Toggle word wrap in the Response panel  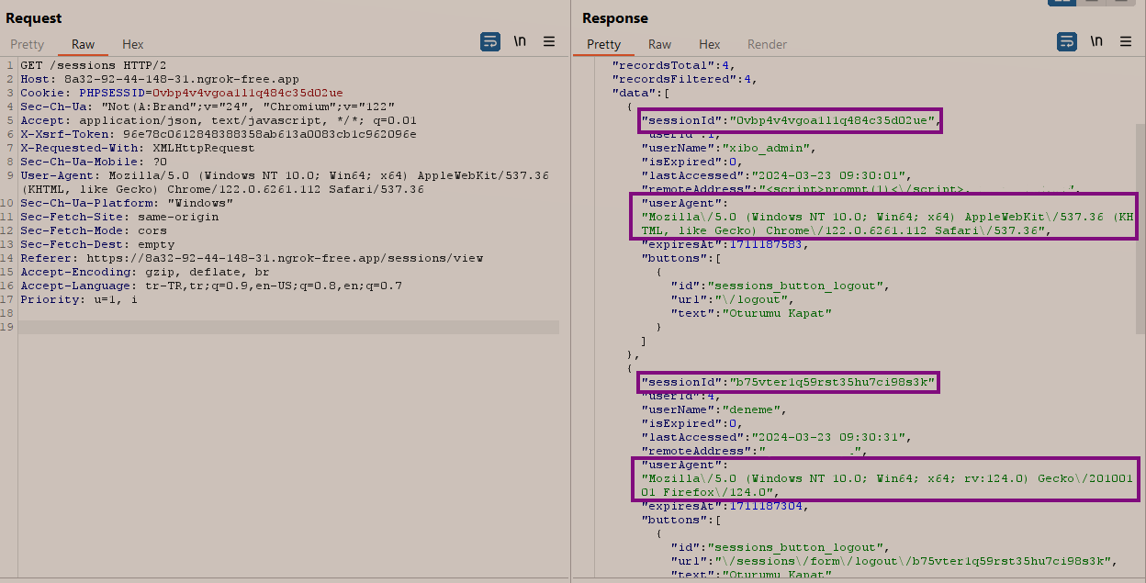(x=1066, y=41)
